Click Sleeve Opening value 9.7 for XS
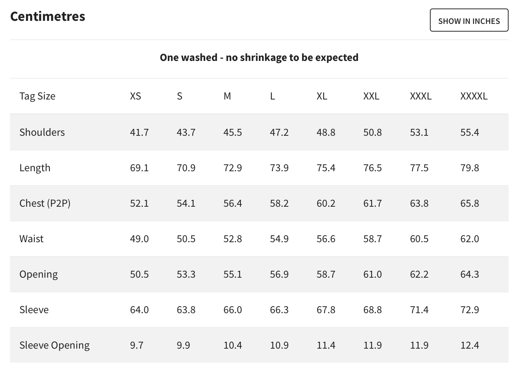Screen dimensions: 514x371 (137, 345)
